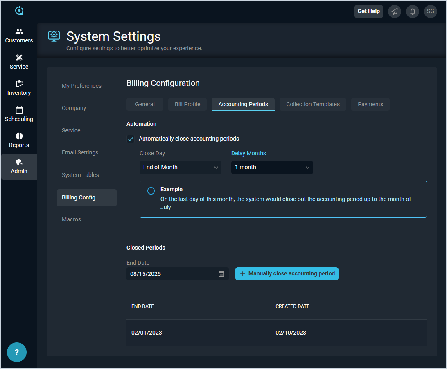Expand the Close Day dropdown
The image size is (447, 369).
(180, 168)
